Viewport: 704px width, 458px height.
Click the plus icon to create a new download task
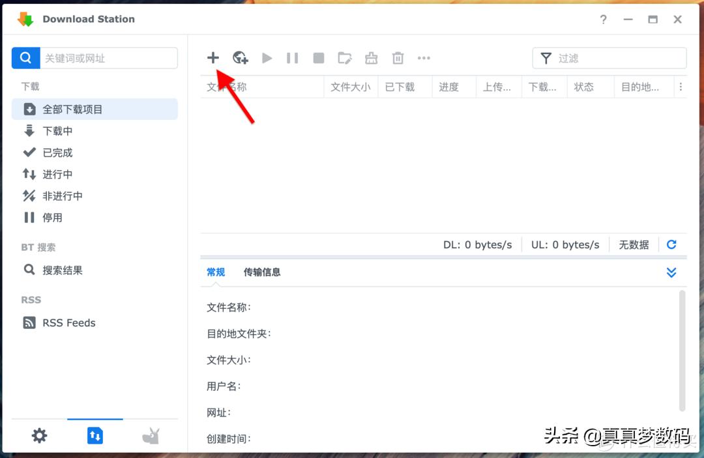point(213,58)
